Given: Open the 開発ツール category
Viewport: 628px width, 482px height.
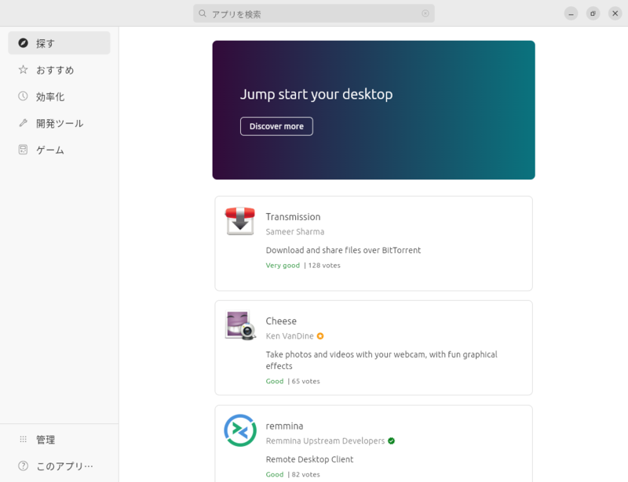Looking at the screenshot, I should tap(60, 123).
